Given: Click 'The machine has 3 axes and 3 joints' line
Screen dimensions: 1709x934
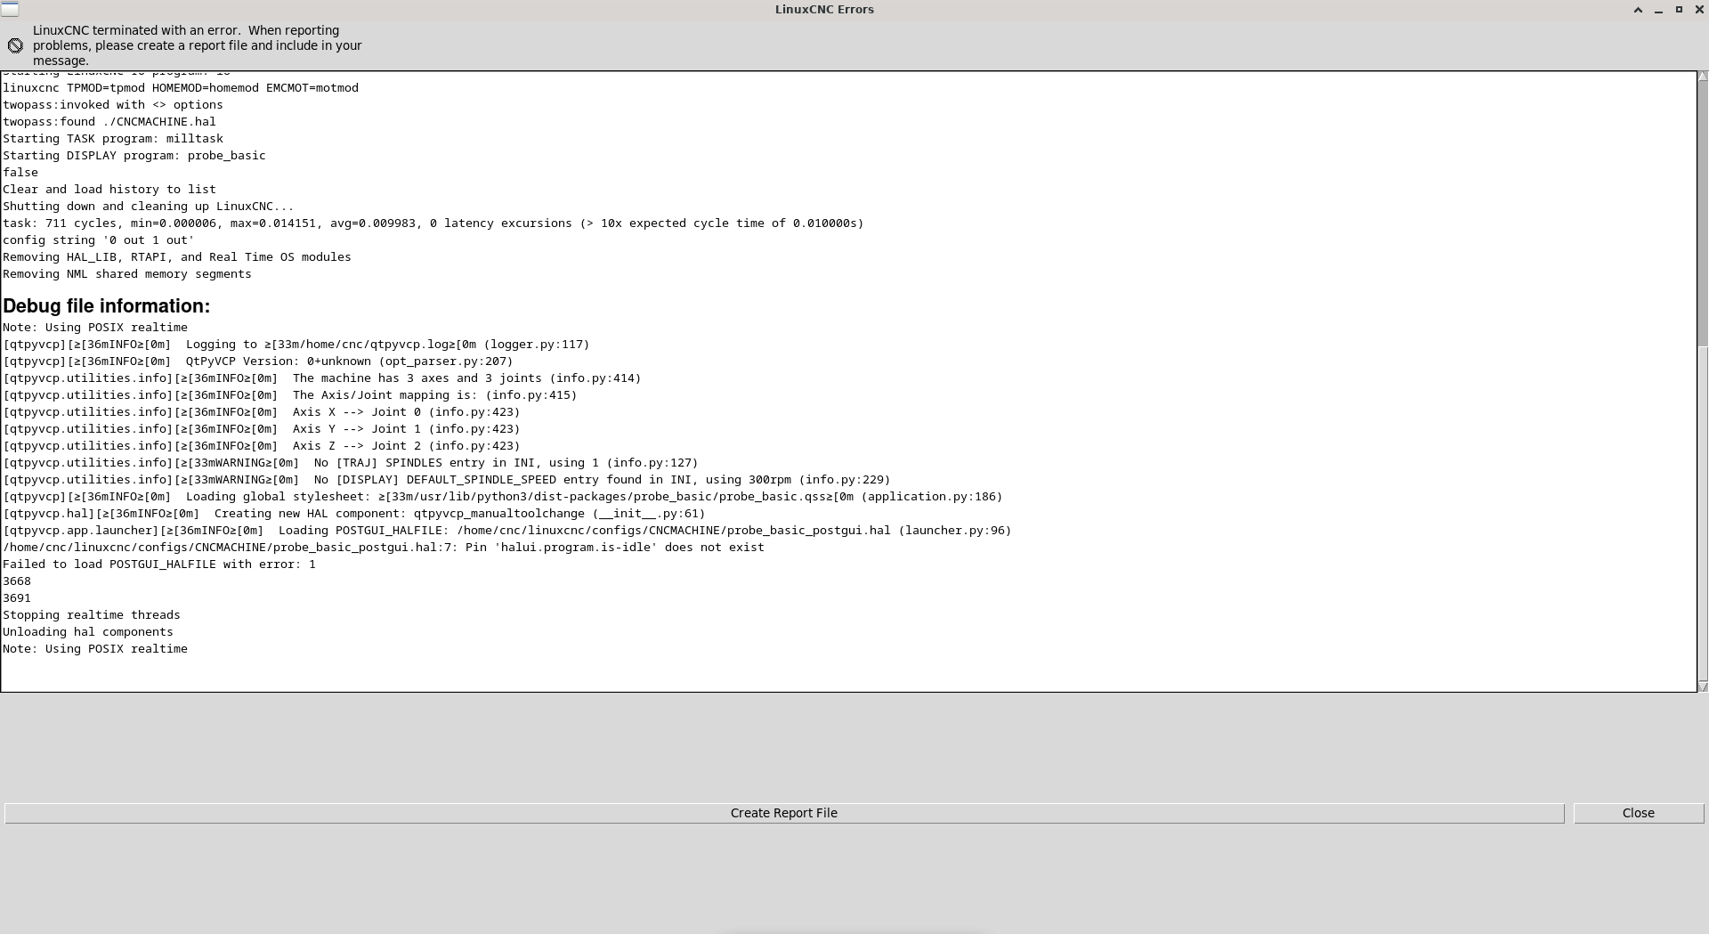Looking at the screenshot, I should tap(322, 378).
